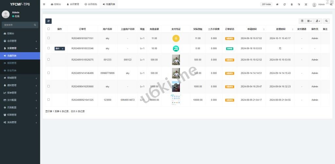Screen dimensions: 335x164
Task: Open the export dropdown in the table toolbar
Action: click(318, 21)
